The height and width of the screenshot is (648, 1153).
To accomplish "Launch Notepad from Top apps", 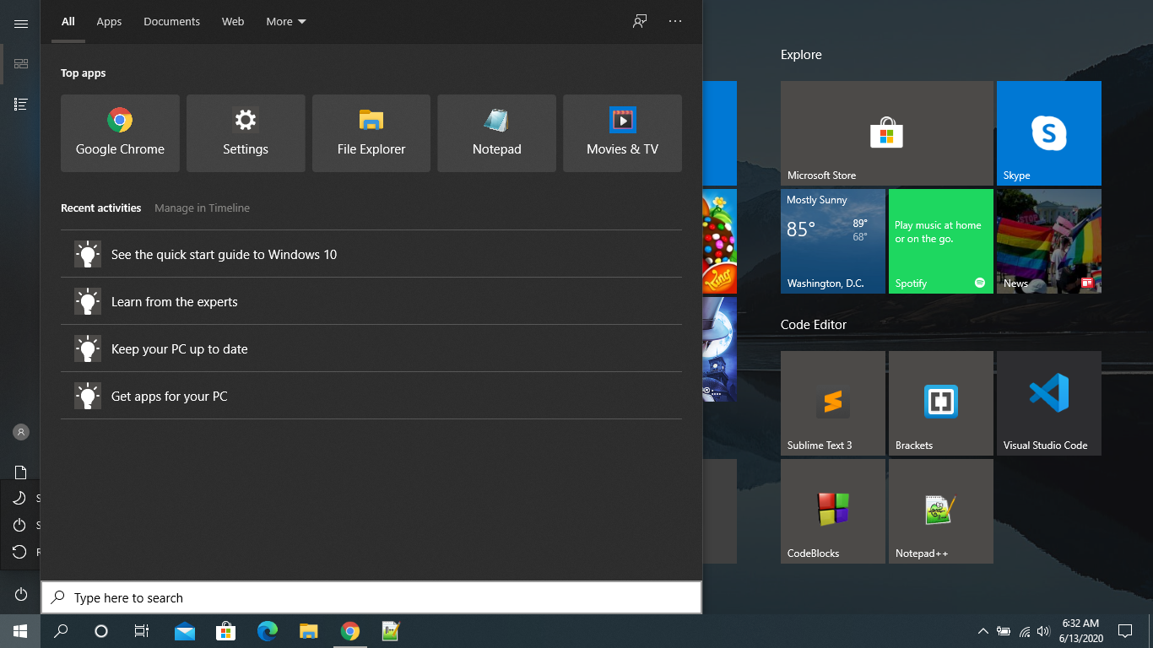I will [496, 133].
